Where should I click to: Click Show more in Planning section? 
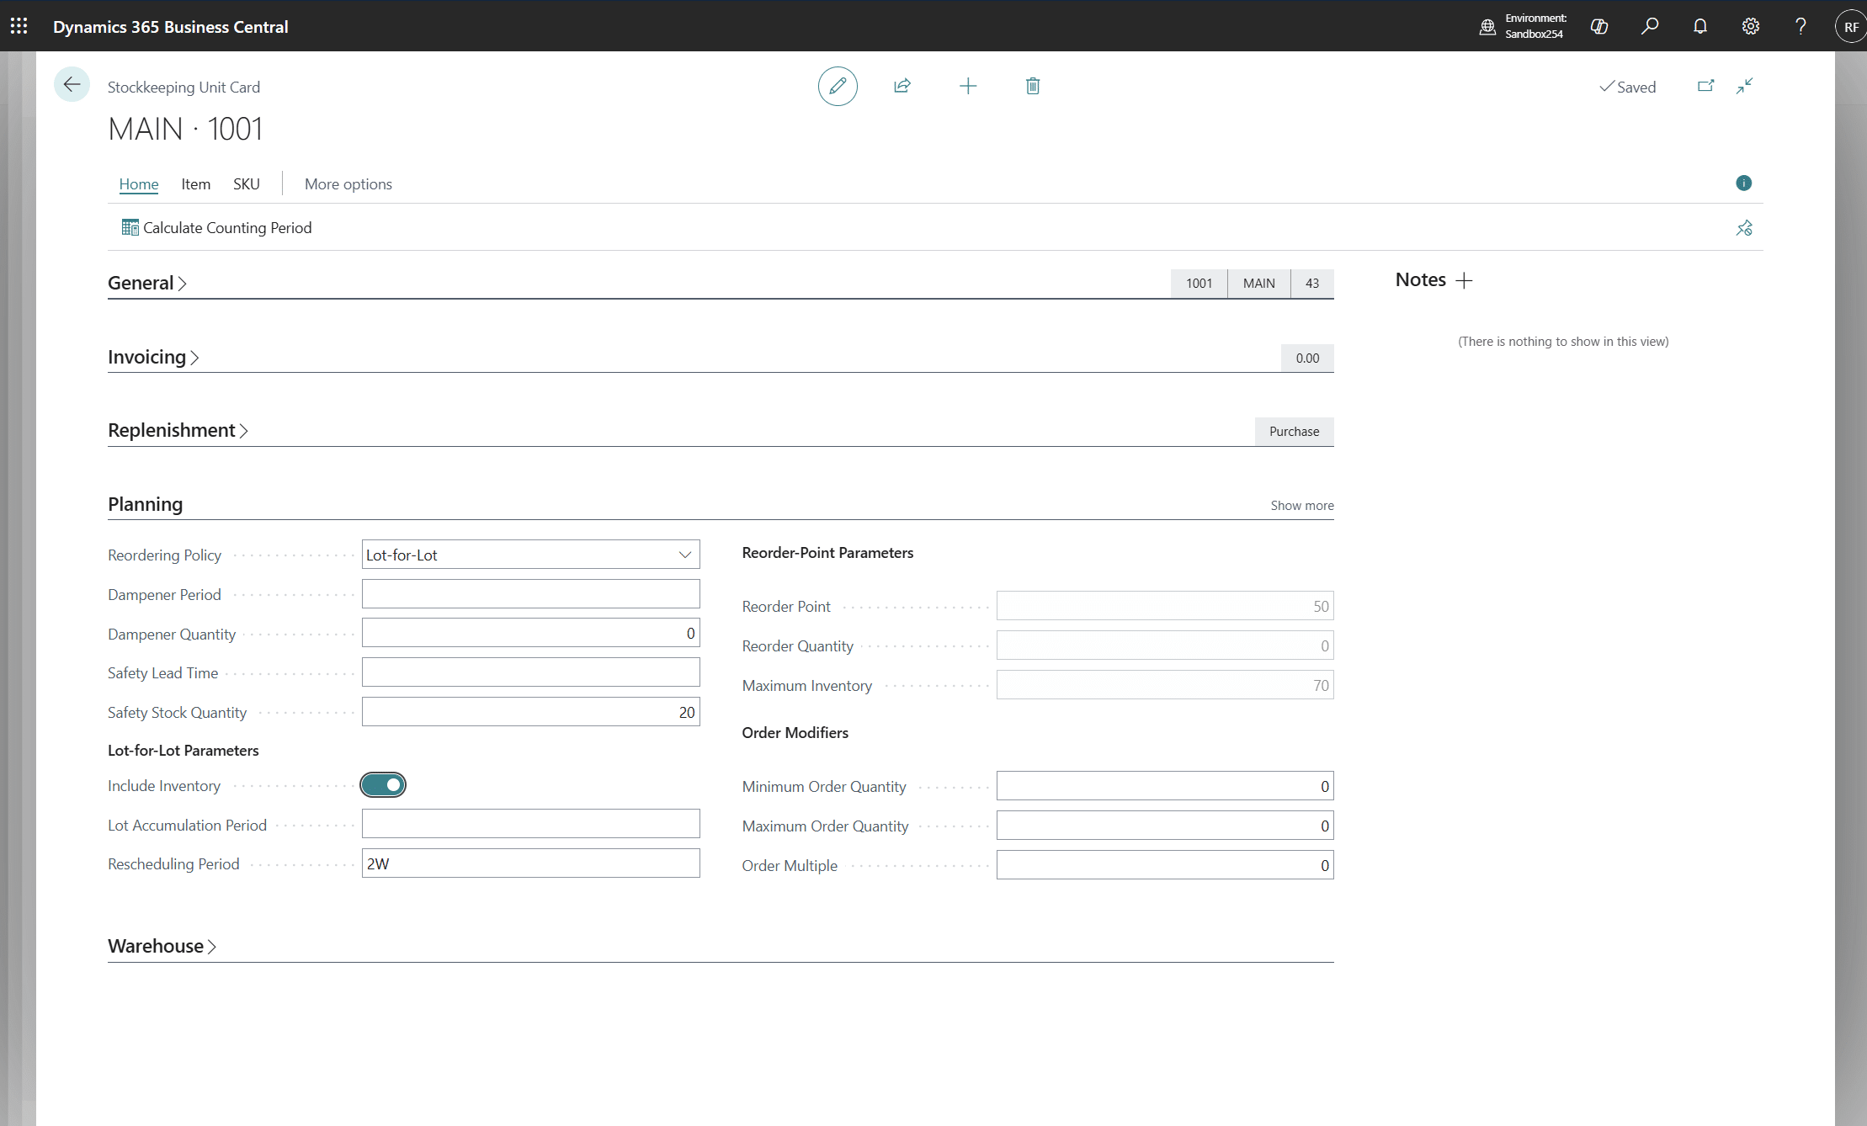coord(1302,506)
